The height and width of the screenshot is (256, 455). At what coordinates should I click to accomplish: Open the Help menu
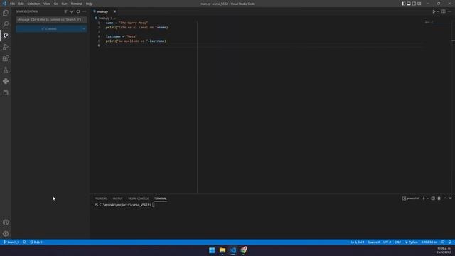(89, 4)
